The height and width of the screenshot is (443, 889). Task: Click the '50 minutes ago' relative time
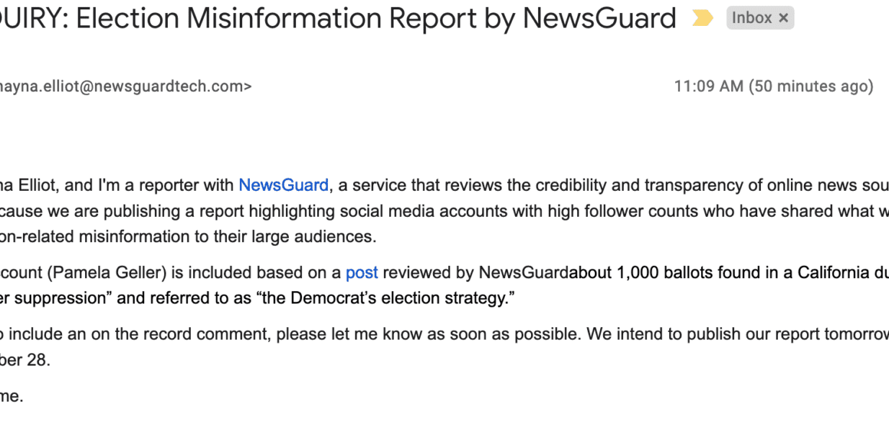[811, 86]
